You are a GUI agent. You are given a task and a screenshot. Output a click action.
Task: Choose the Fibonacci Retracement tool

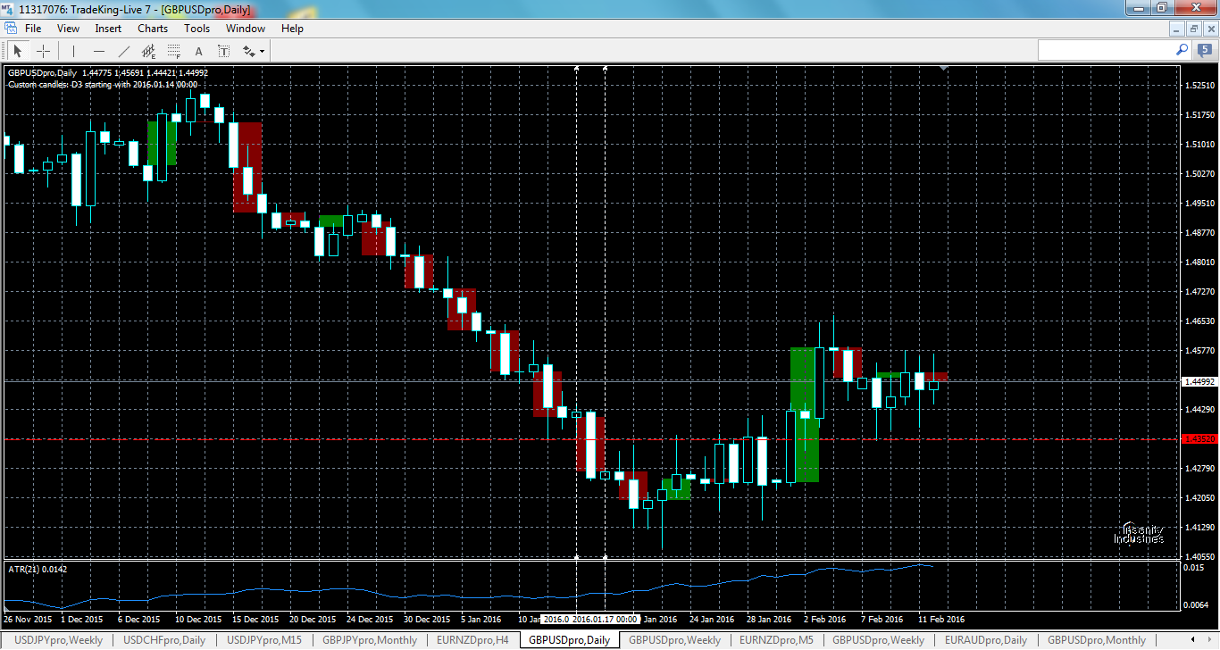(x=174, y=51)
